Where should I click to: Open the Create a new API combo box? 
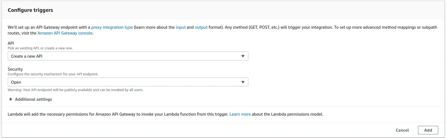pyautogui.click(x=128, y=56)
